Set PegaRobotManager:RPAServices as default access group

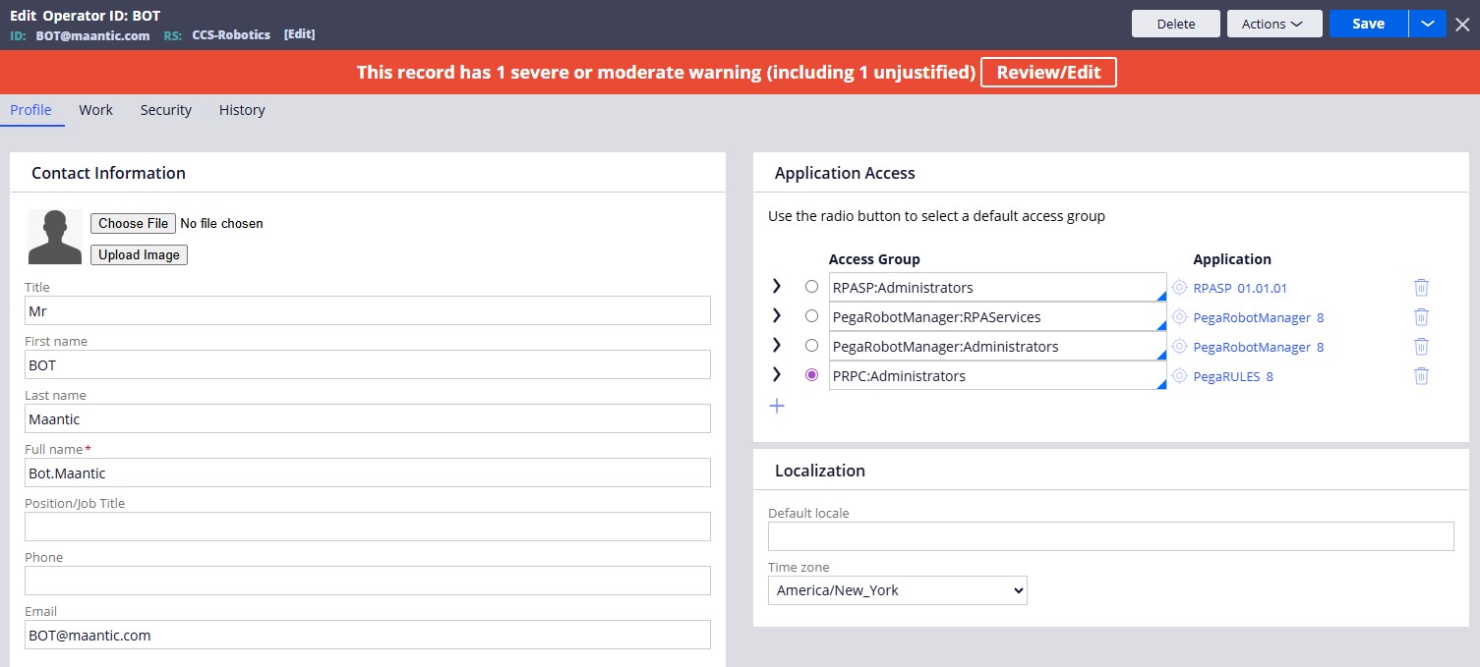pyautogui.click(x=811, y=316)
